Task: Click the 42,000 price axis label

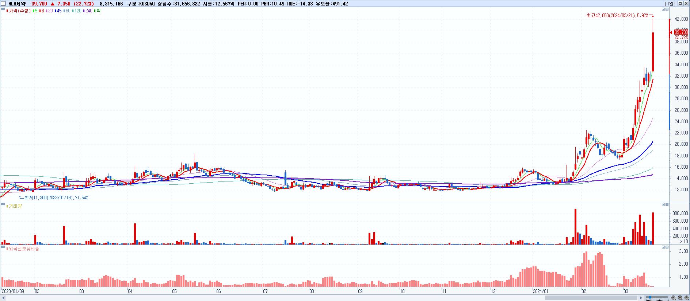Action: click(681, 19)
